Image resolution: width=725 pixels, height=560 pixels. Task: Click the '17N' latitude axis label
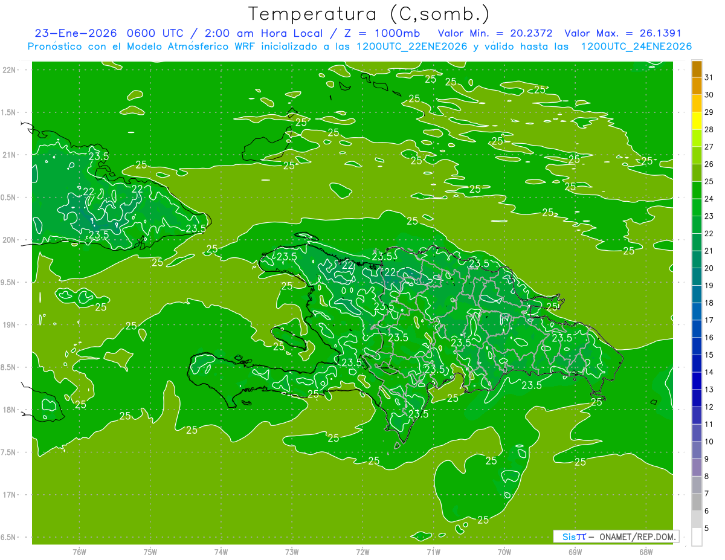(x=8, y=495)
